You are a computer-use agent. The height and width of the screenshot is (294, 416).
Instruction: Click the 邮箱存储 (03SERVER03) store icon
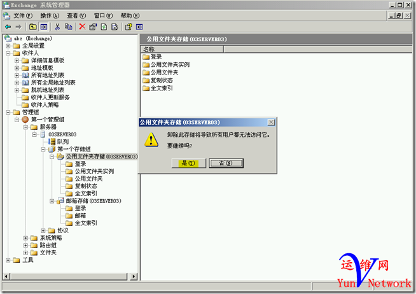click(x=60, y=201)
